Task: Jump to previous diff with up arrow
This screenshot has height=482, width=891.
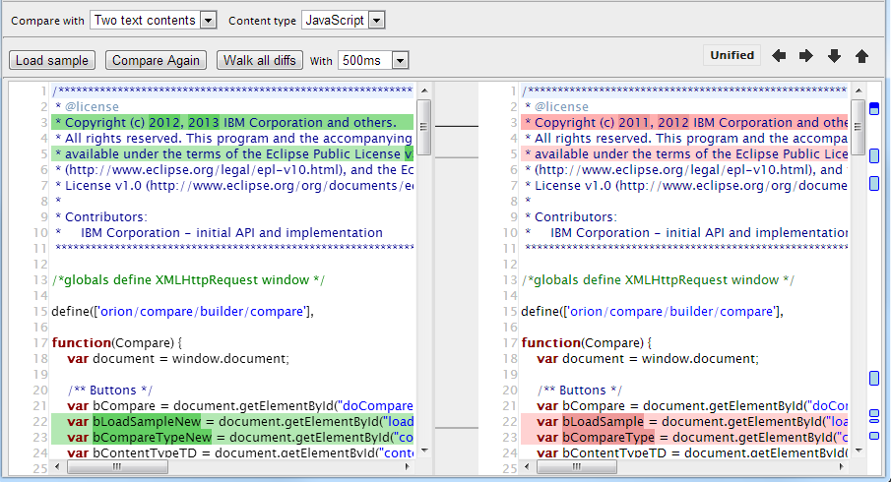Action: click(861, 56)
